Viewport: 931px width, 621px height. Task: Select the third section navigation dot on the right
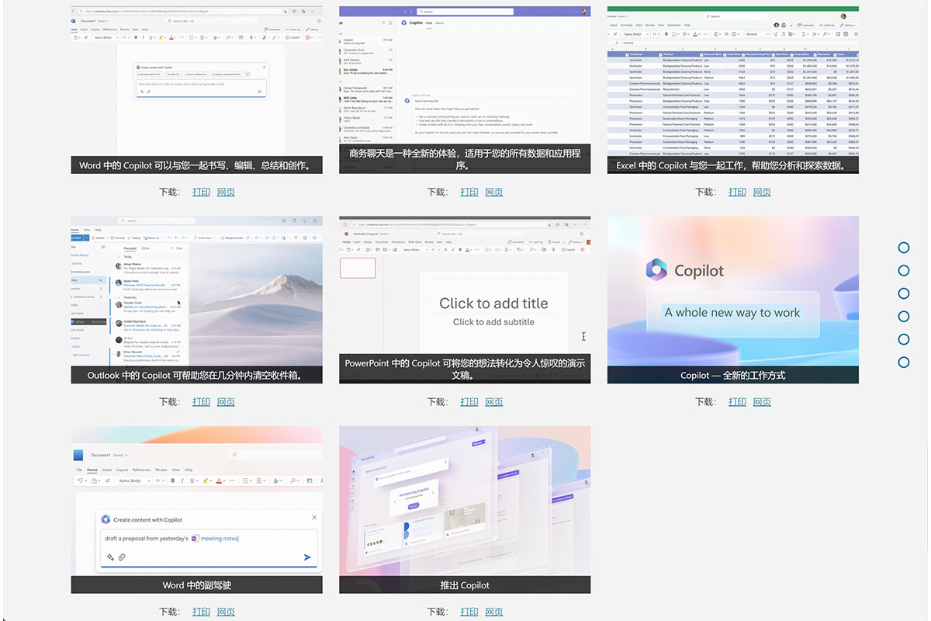903,293
